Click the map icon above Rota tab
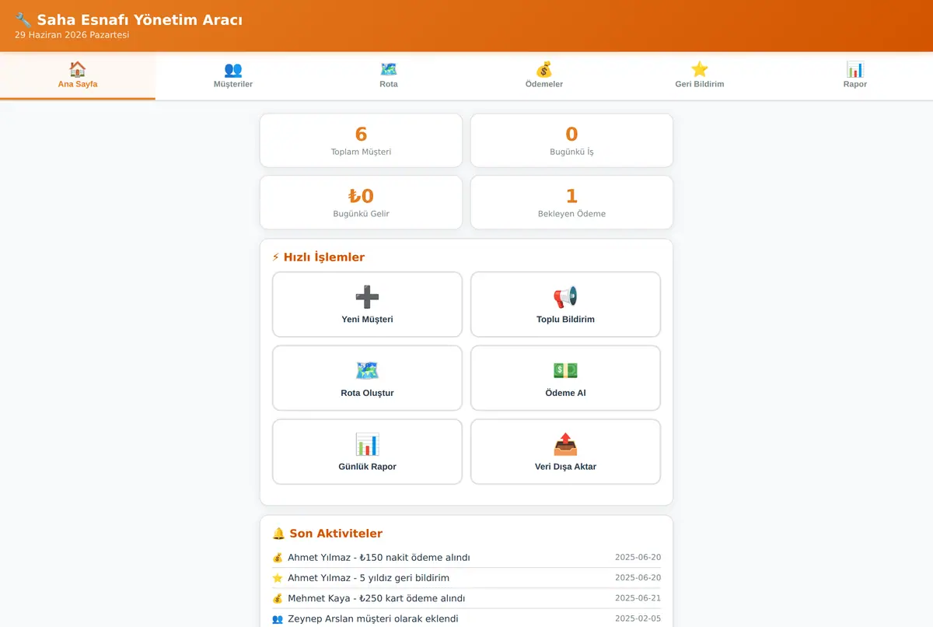Screen dimensions: 933x627 389,69
